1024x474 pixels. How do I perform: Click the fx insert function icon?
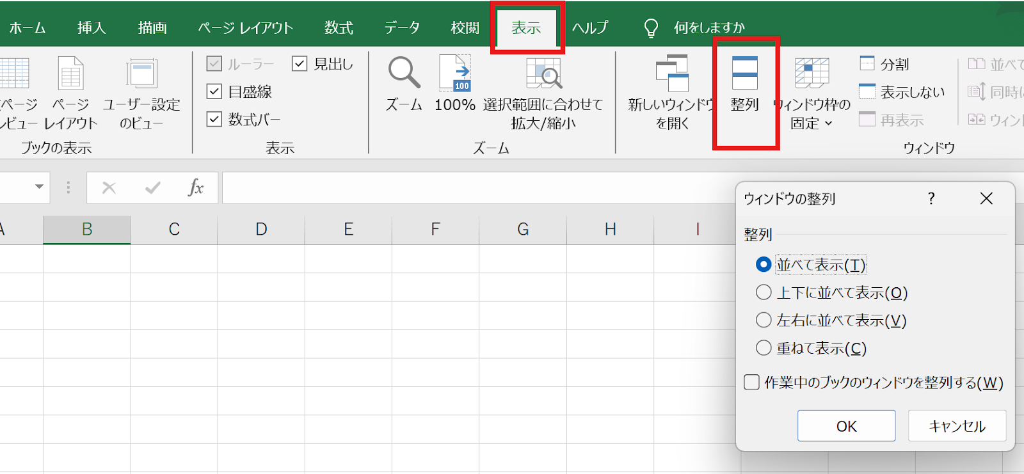[196, 187]
